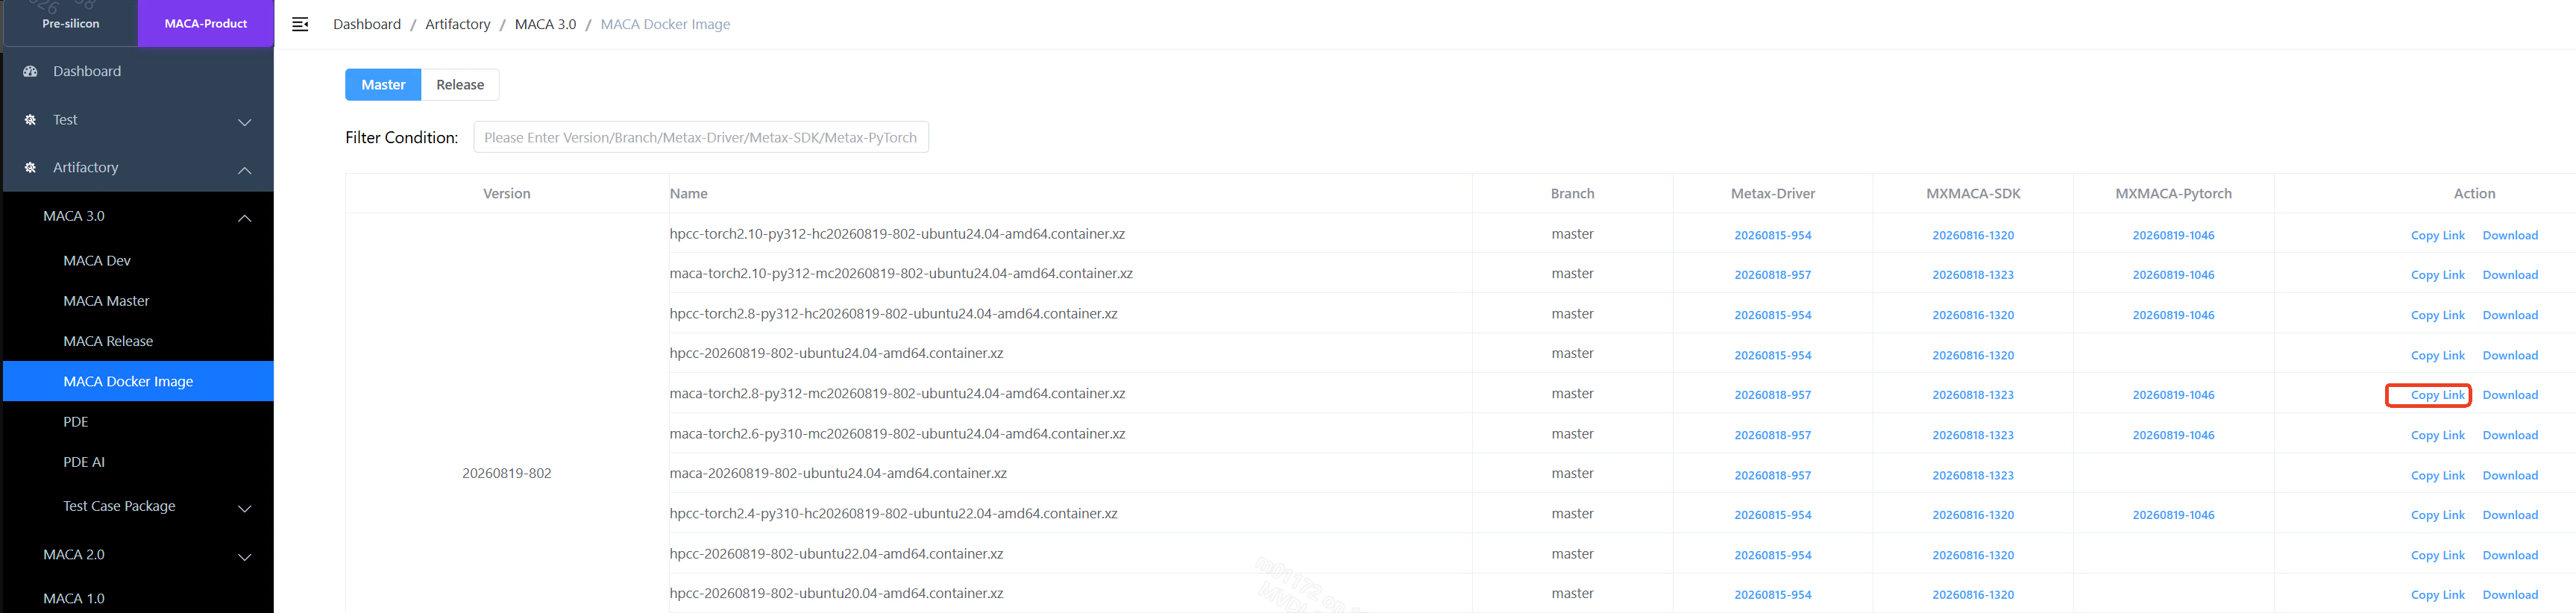Click MACA 3.0 in the breadcrumb
2576x613 pixels.
545,24
